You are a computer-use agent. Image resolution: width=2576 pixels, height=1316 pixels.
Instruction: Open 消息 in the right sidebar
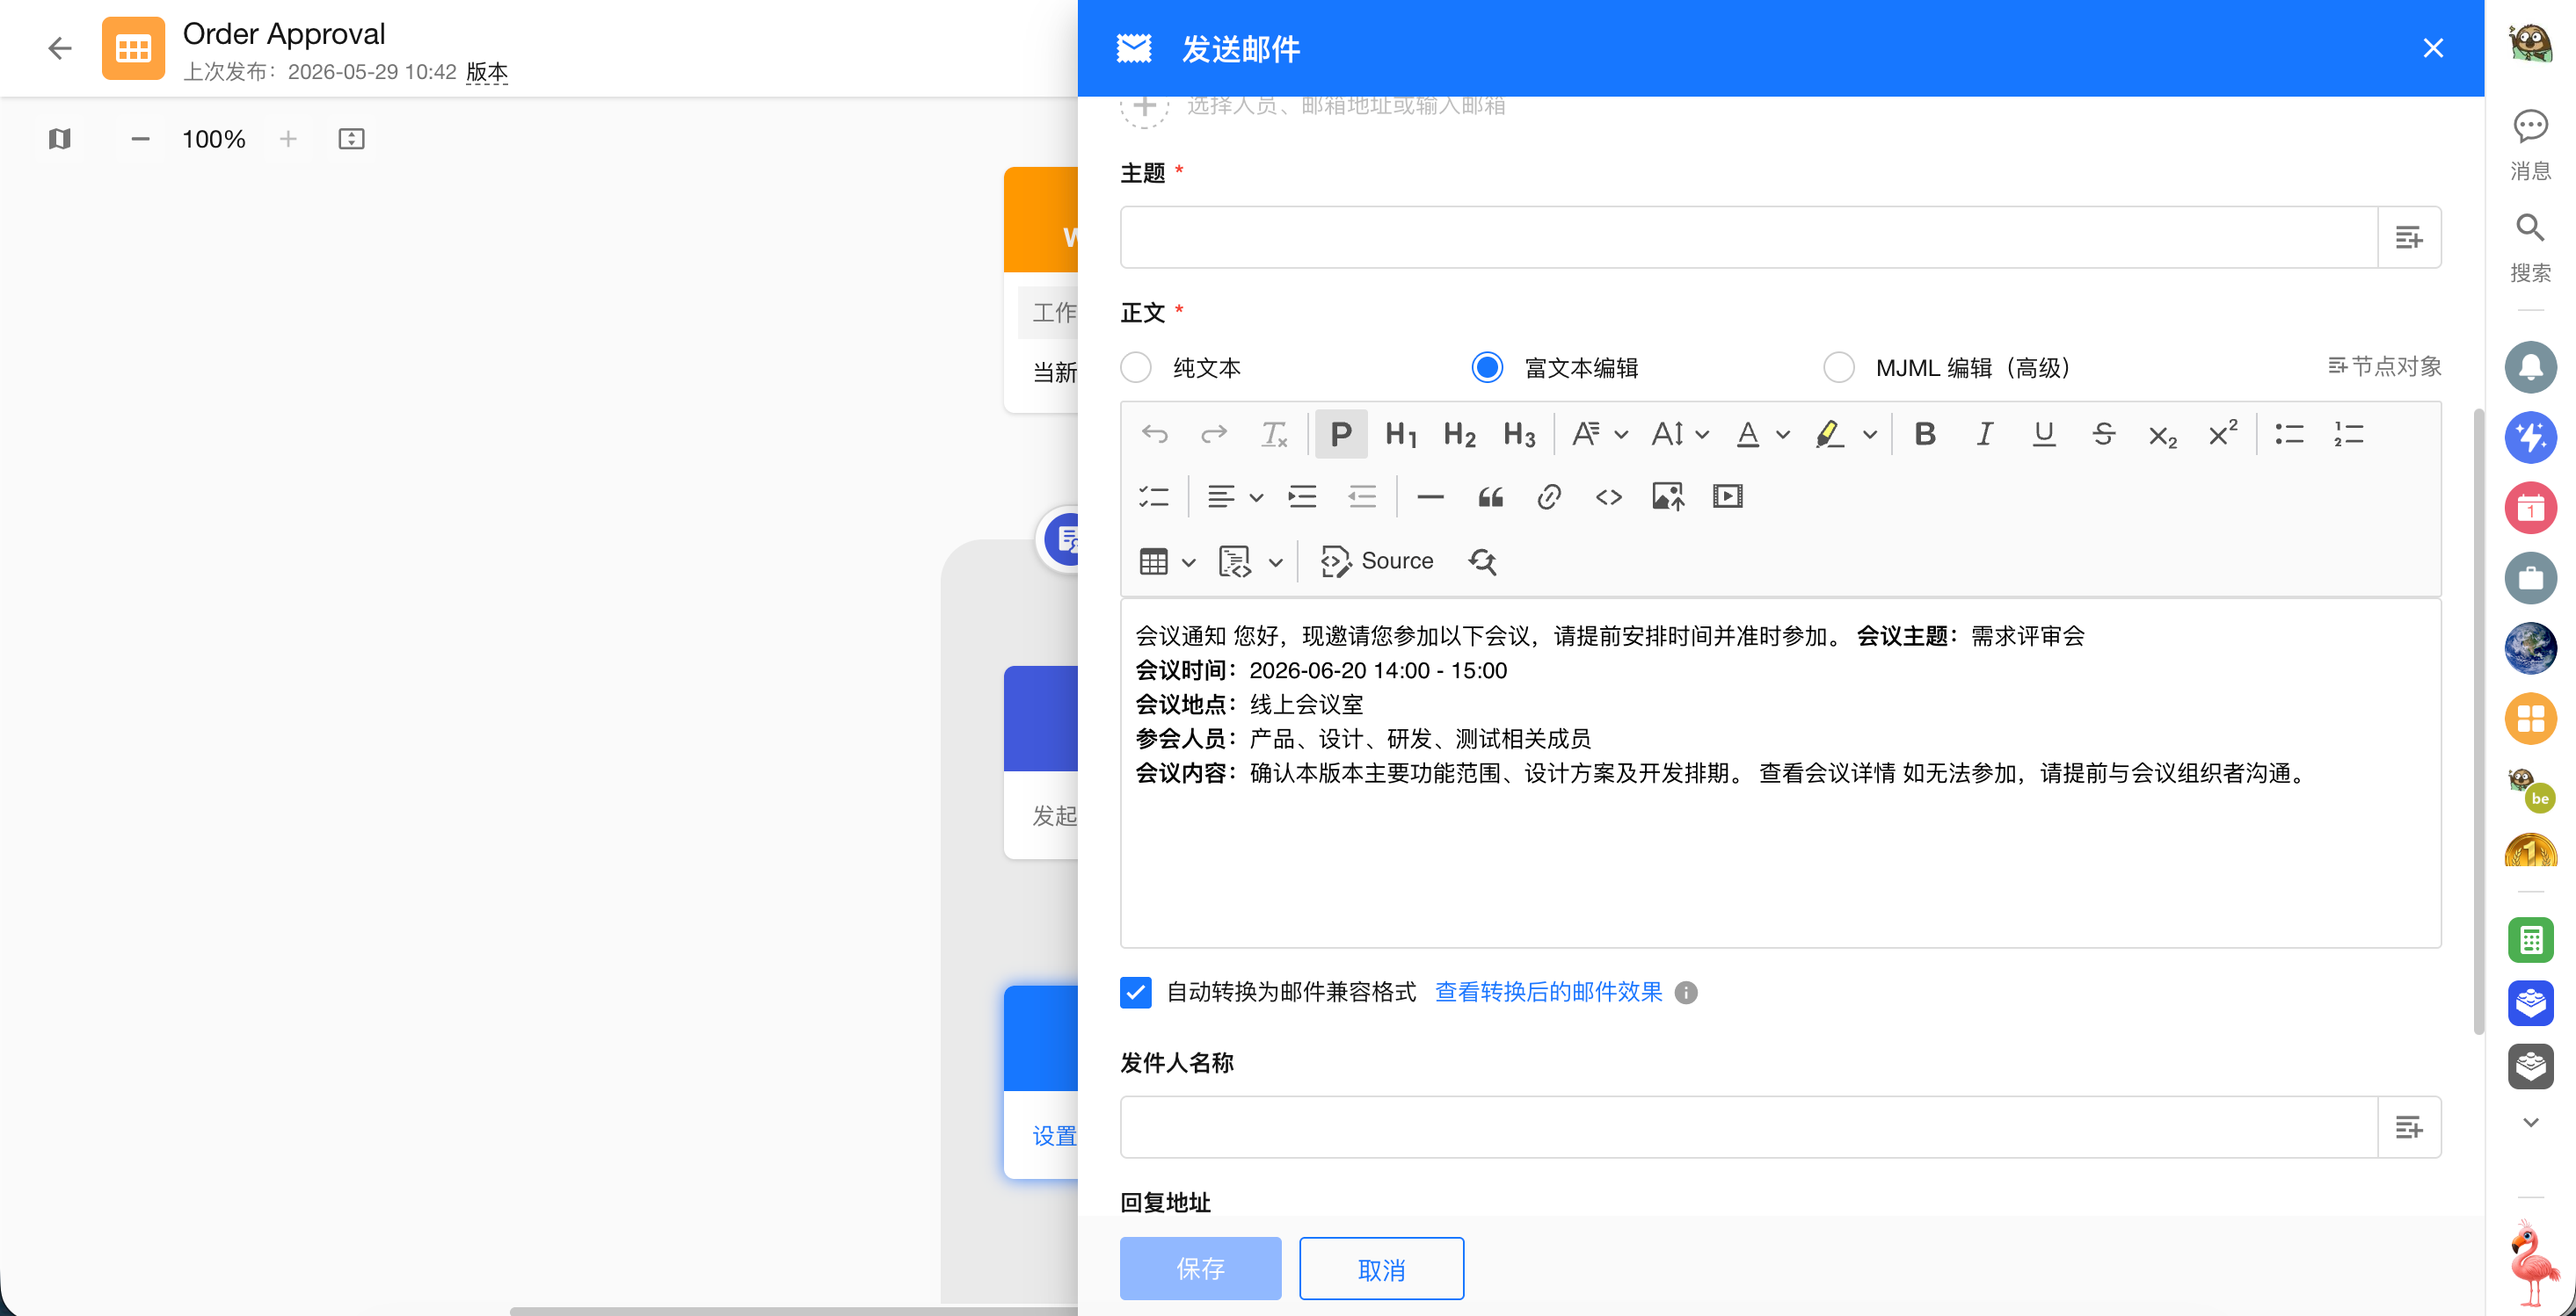(x=2531, y=145)
